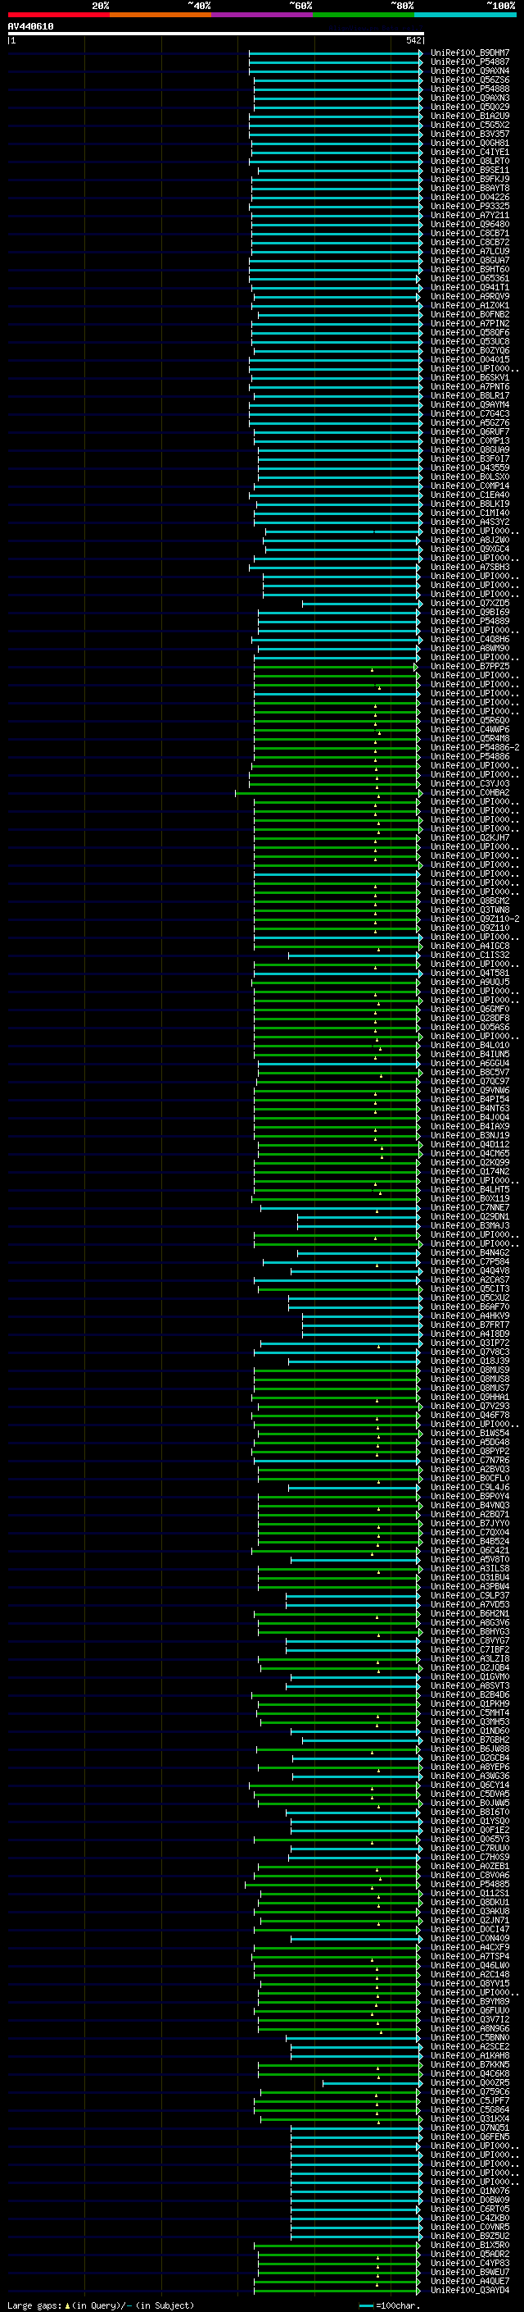Image resolution: width=524 pixels, height=2312 pixels.
Task: Click label UniRef100_B3MAJ3
Action: click(470, 1226)
